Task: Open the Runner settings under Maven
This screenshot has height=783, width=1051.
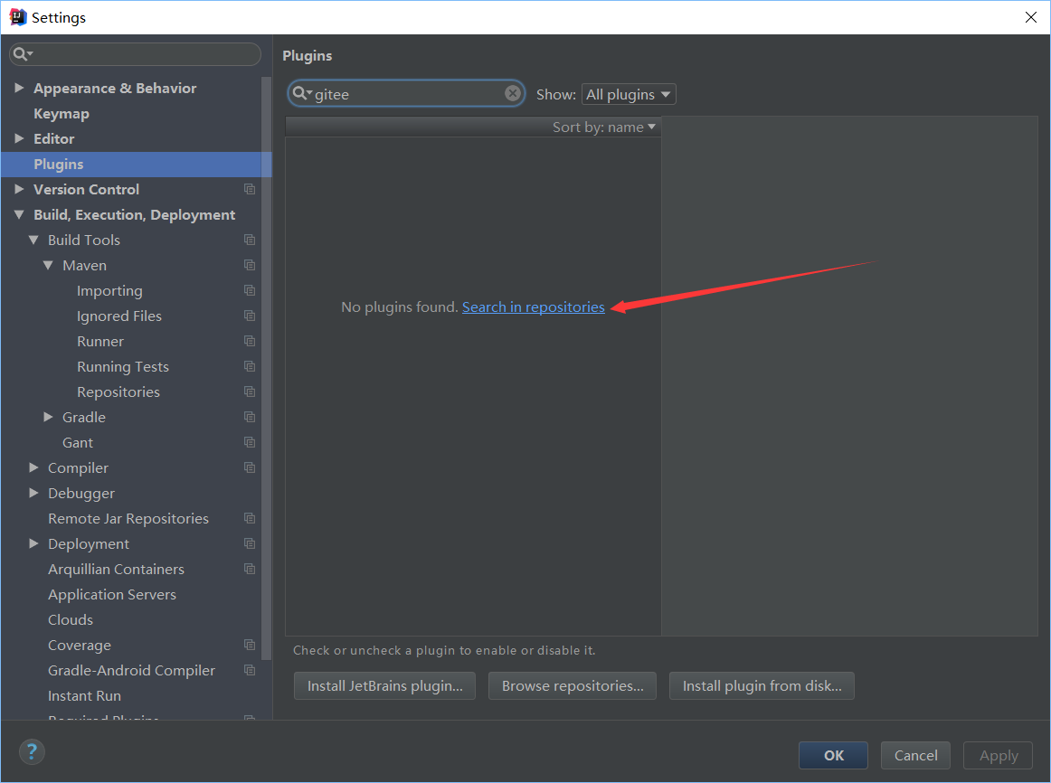Action: click(99, 342)
